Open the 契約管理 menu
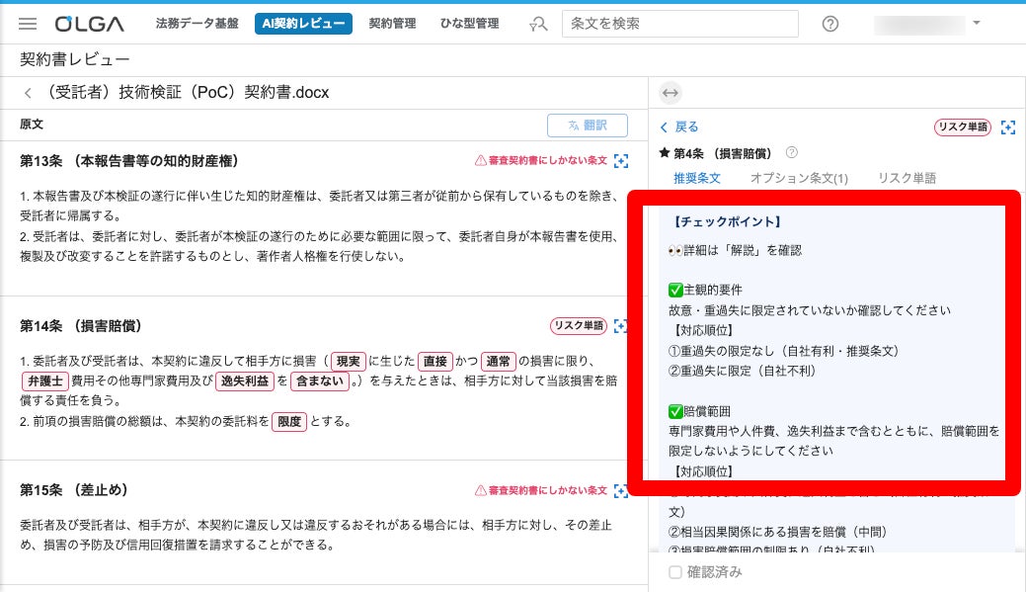 point(392,24)
